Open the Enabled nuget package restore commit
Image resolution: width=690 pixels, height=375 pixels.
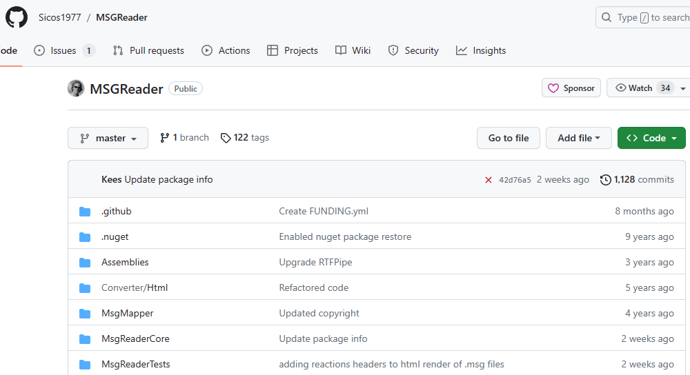[345, 236]
